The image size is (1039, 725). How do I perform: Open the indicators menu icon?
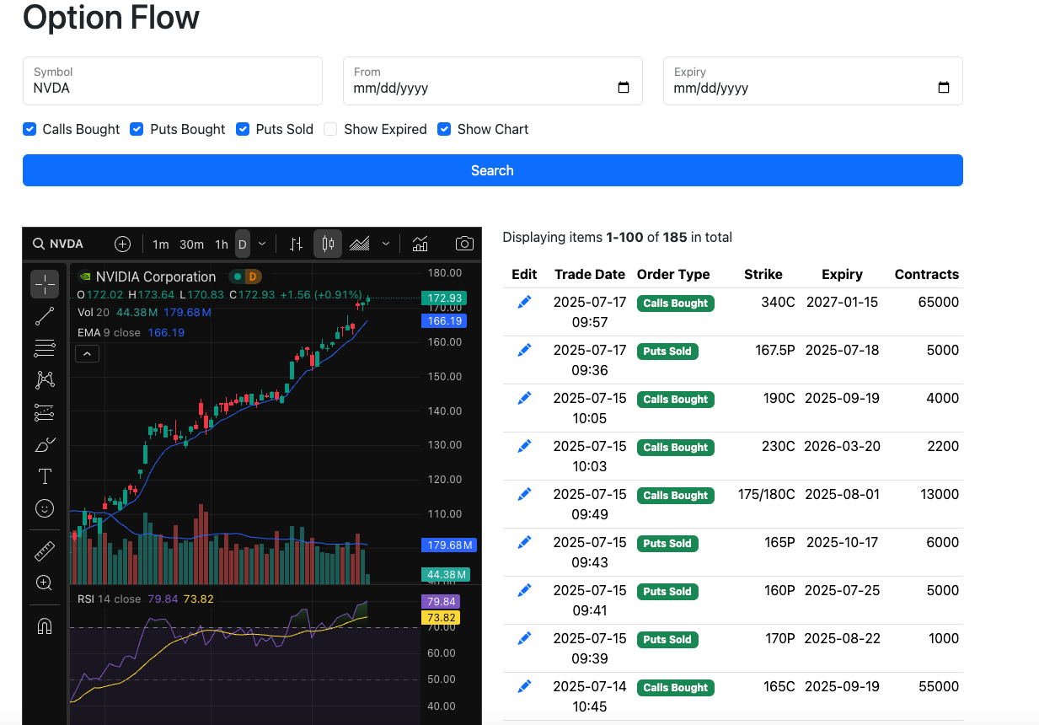click(x=420, y=244)
